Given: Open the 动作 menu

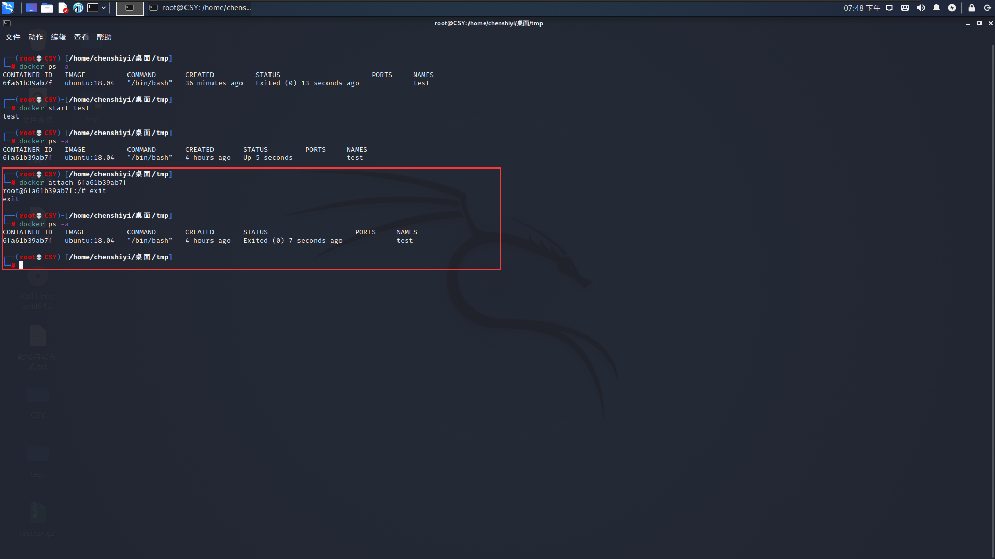Looking at the screenshot, I should pos(36,37).
